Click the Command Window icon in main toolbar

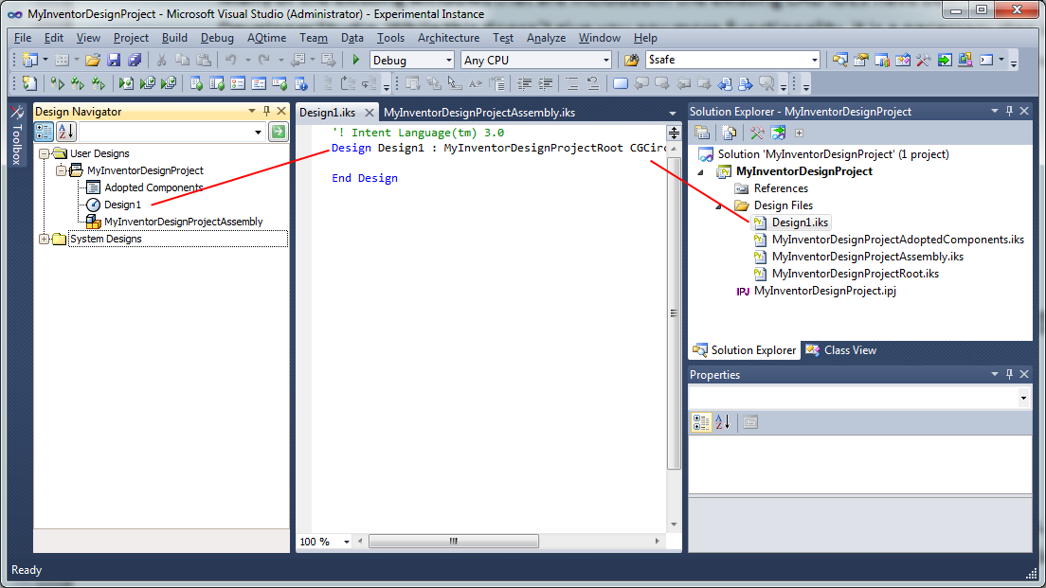tap(986, 60)
